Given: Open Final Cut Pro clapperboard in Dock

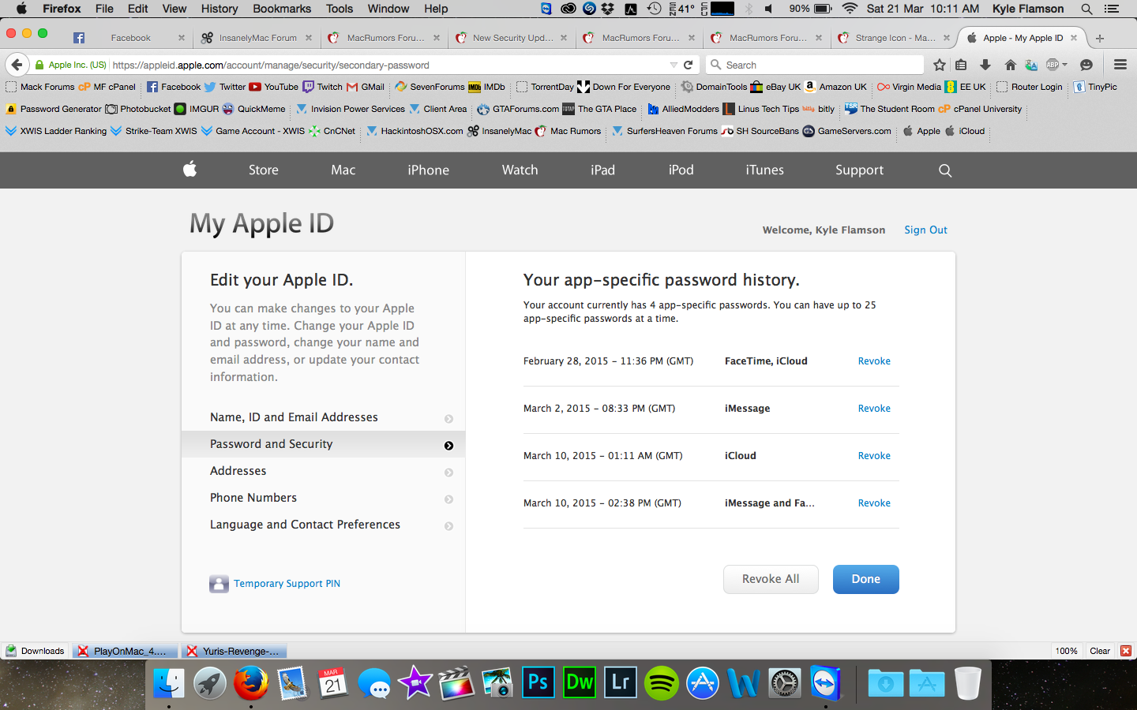Looking at the screenshot, I should (456, 683).
